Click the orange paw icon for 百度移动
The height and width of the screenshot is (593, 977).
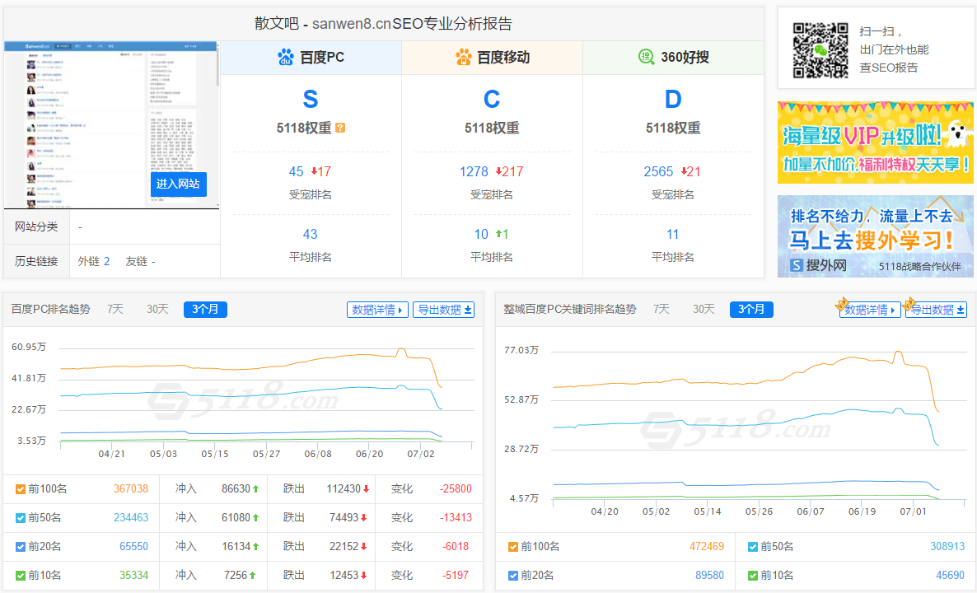pos(464,58)
